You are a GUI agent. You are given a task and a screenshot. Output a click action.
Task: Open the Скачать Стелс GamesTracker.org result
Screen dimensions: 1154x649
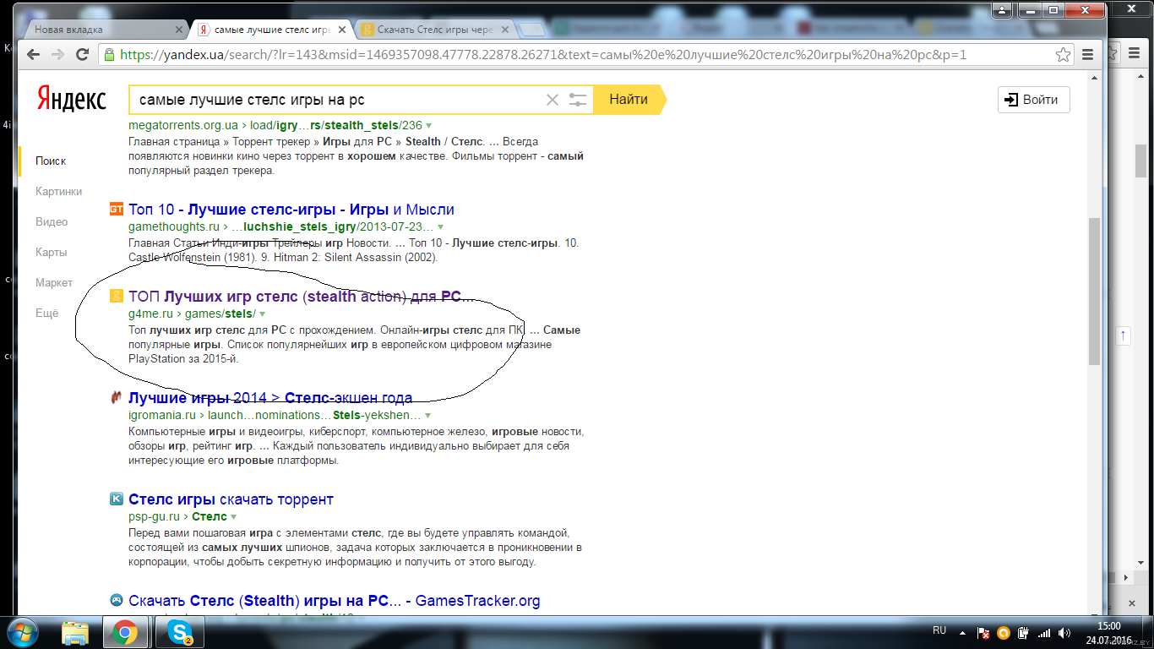[x=334, y=601]
